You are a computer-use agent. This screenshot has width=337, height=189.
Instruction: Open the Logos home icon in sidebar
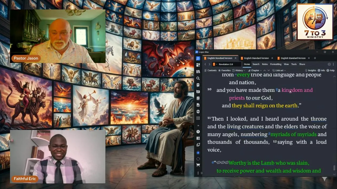tap(198, 58)
